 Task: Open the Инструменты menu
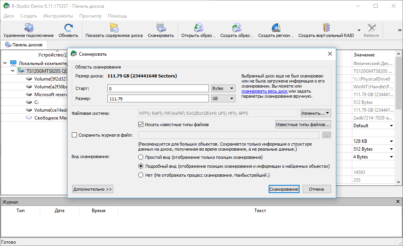click(x=58, y=16)
